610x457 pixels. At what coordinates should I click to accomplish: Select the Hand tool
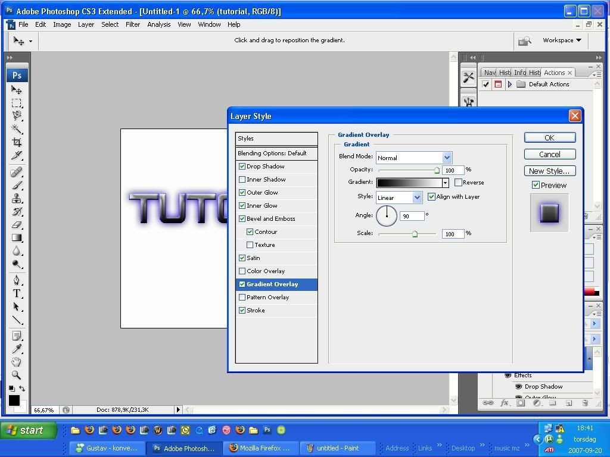tap(16, 362)
